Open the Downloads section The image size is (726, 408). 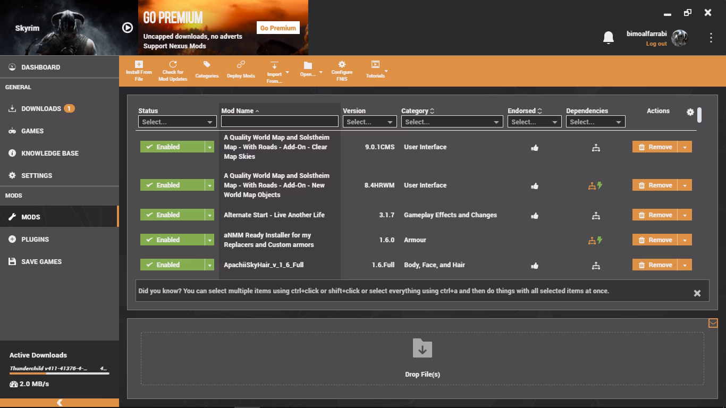(x=60, y=109)
